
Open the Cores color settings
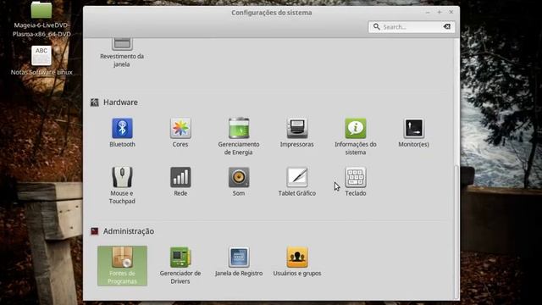[x=180, y=133]
